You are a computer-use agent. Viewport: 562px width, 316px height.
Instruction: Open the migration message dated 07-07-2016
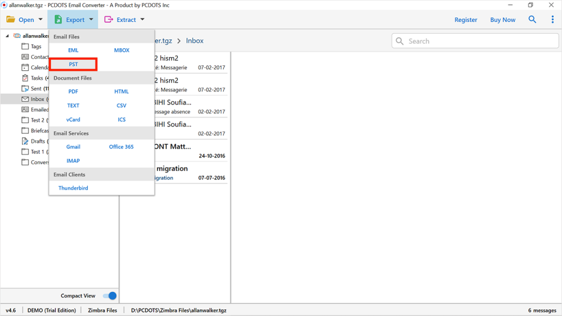tap(190, 173)
